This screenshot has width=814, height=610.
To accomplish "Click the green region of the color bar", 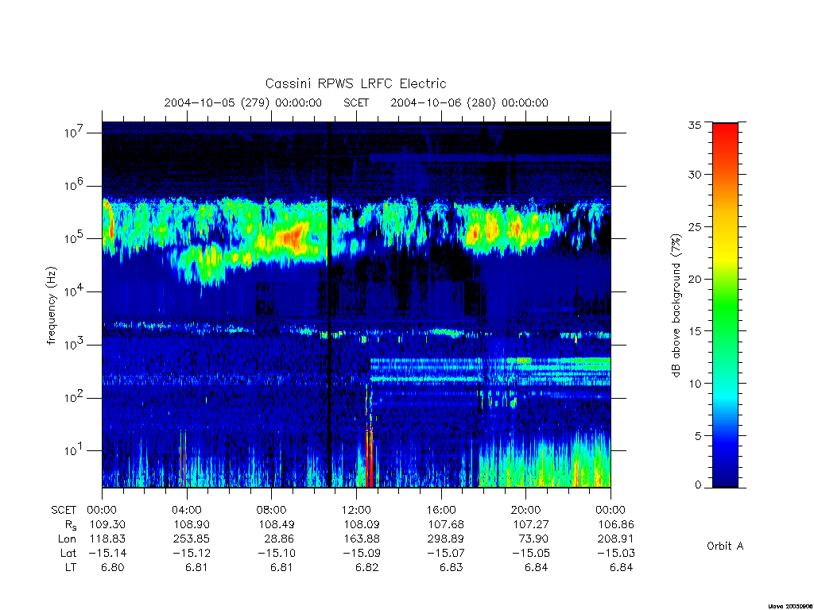I will click(725, 306).
